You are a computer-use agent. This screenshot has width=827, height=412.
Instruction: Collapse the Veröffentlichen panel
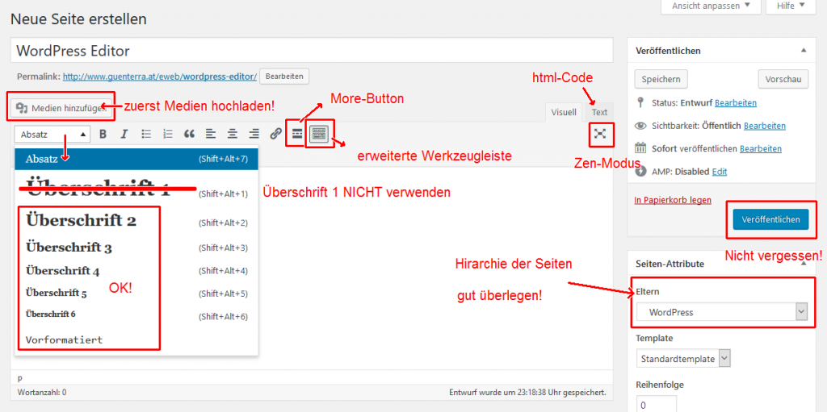point(804,51)
